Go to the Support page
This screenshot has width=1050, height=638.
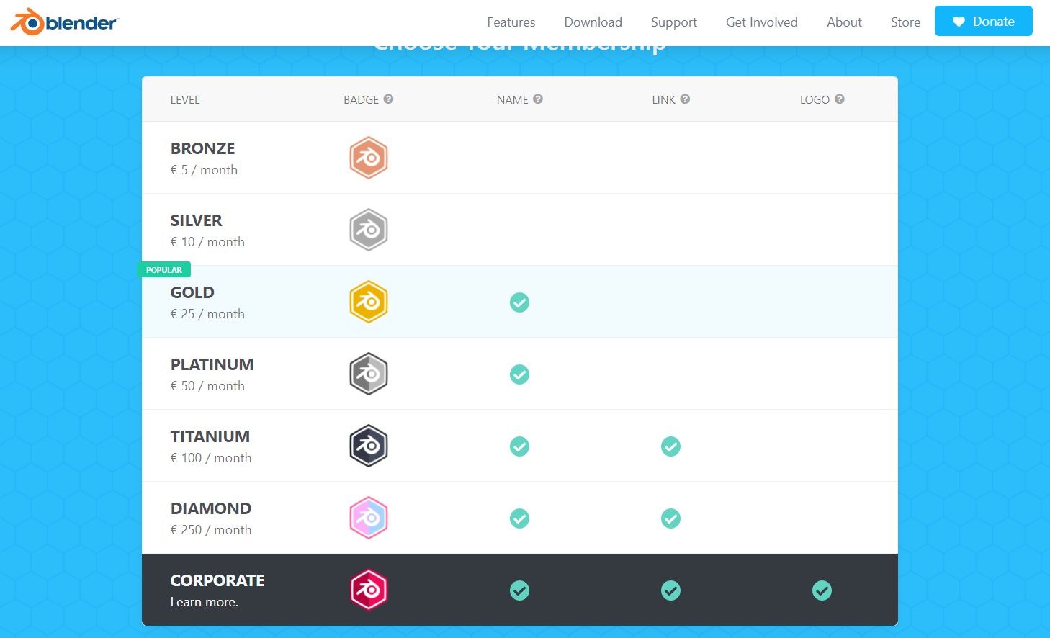pos(674,22)
